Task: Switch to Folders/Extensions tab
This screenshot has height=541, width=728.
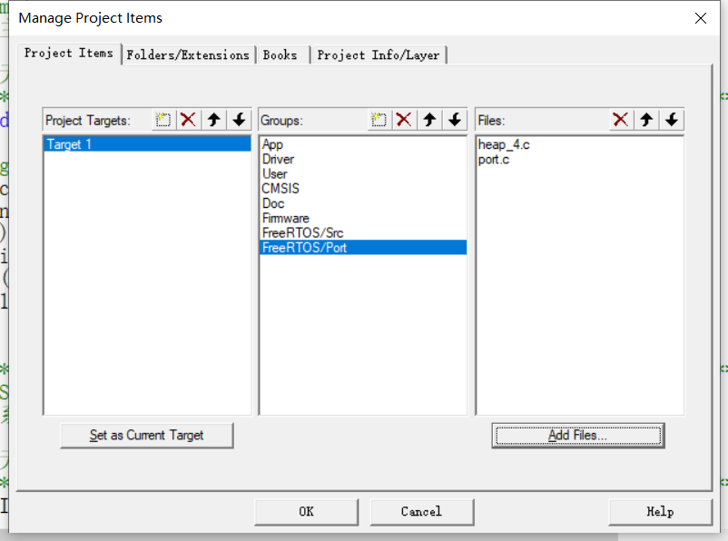Action: (188, 55)
